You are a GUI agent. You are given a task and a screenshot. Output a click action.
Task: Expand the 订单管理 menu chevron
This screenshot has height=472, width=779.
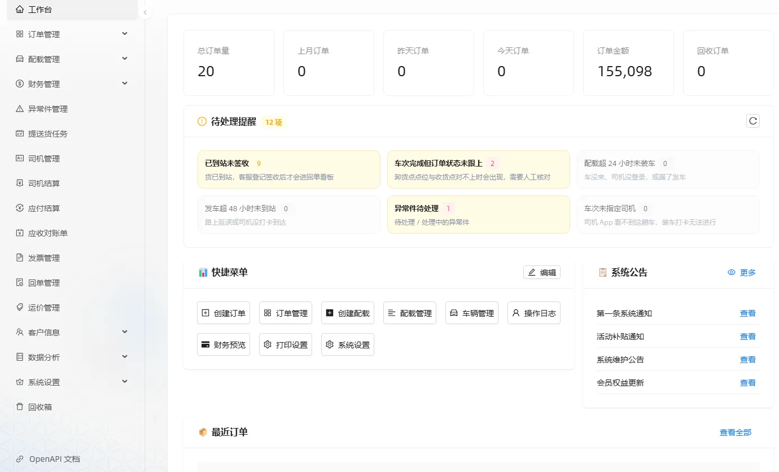[x=125, y=34]
